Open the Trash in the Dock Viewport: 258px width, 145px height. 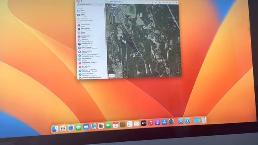[x=204, y=120]
